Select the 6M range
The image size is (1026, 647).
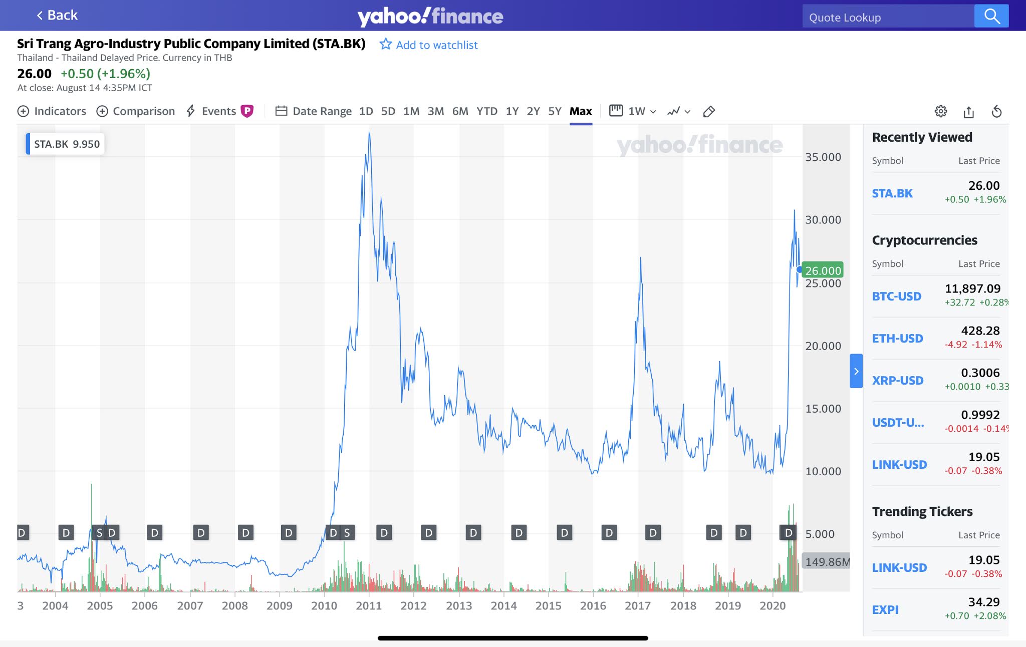[x=460, y=111]
